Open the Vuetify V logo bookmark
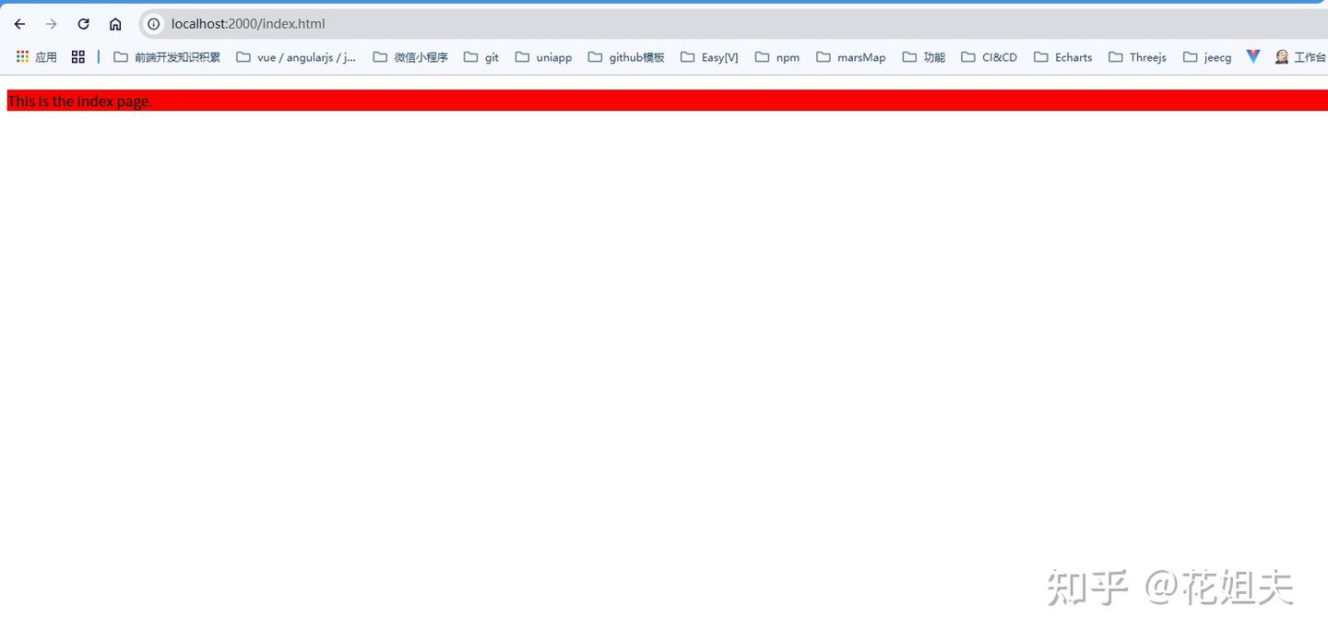 (x=1252, y=57)
